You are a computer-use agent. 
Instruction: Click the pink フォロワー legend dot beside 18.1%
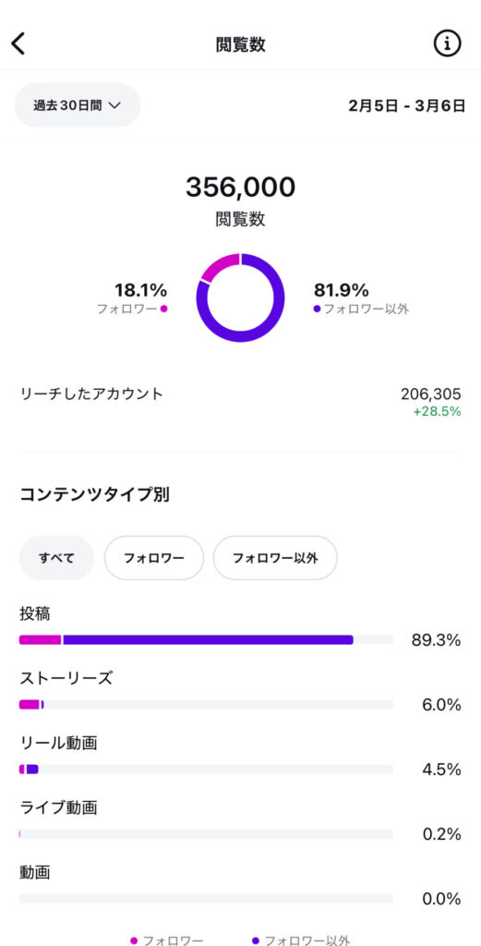[163, 309]
